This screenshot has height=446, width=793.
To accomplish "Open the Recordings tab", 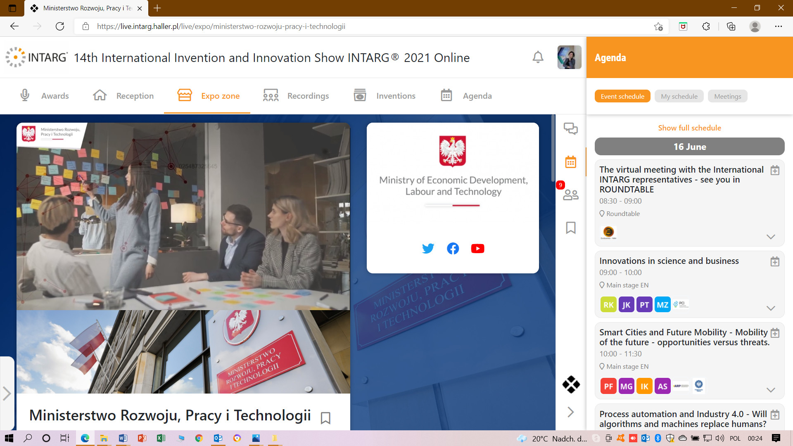I will [x=296, y=96].
